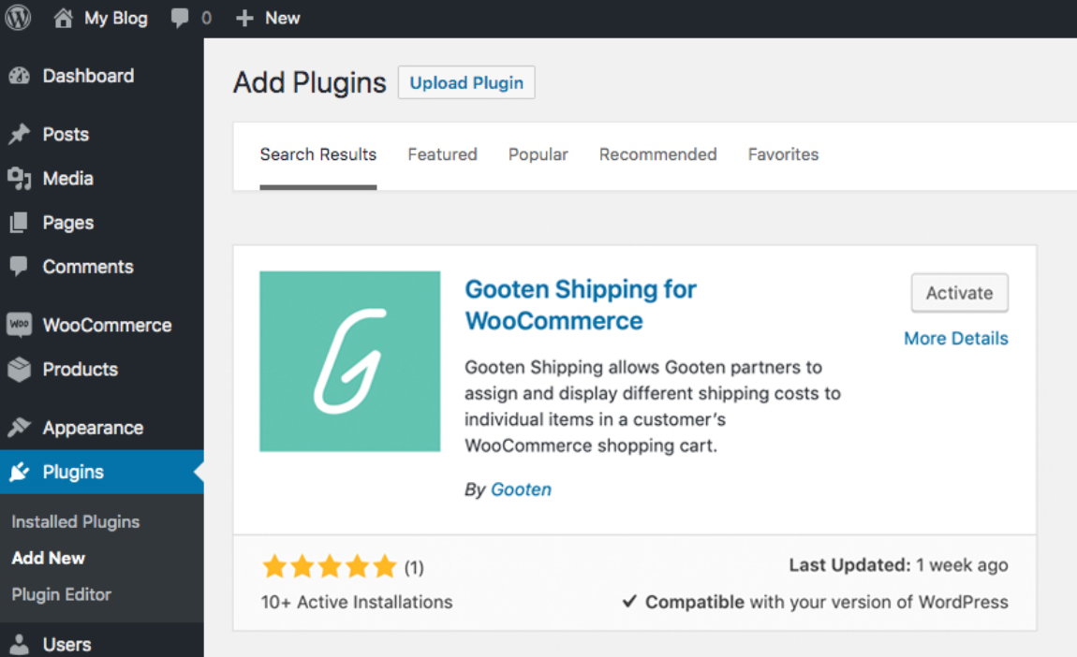Open the Gooten author link
The image size is (1077, 657).
521,489
